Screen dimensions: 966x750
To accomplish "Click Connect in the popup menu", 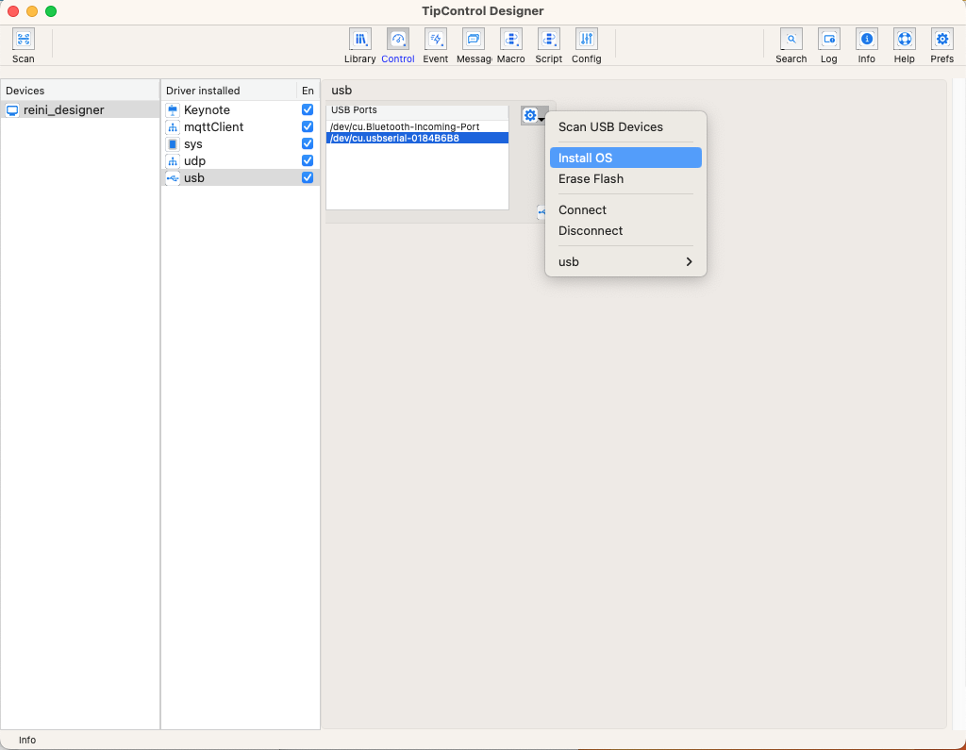I will pyautogui.click(x=582, y=210).
